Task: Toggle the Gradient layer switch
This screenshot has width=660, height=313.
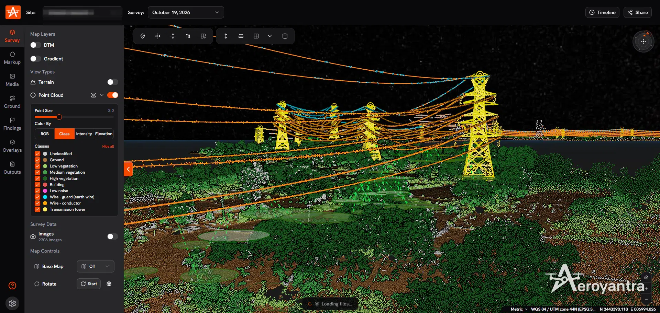Action: coord(35,59)
